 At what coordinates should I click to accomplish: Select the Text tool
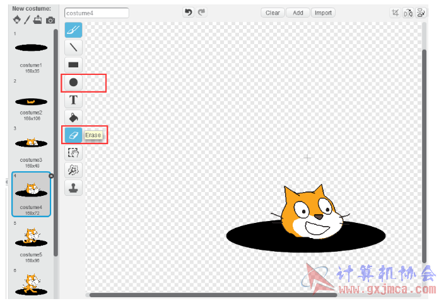pos(73,100)
